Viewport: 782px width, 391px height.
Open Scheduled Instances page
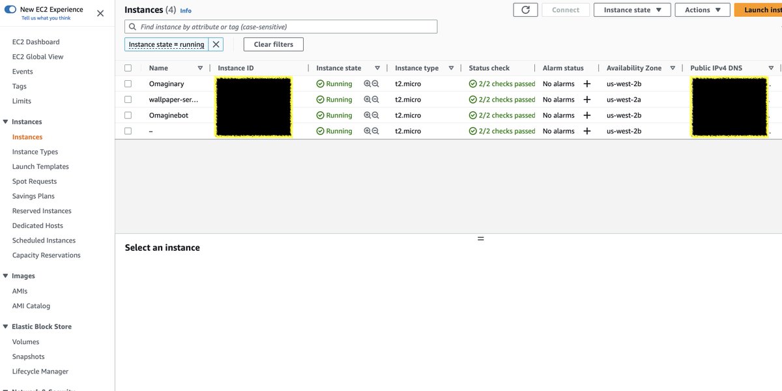click(x=44, y=240)
